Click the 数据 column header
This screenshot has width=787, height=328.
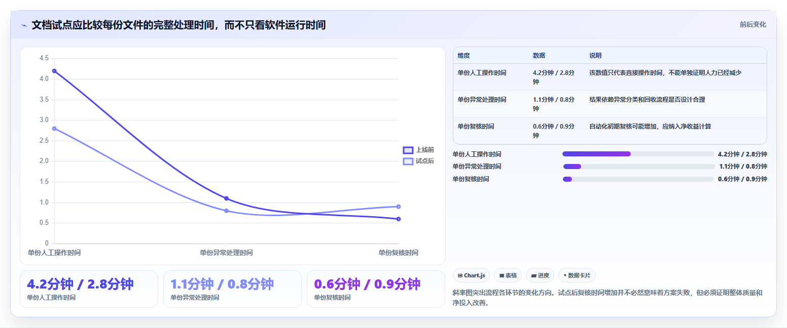(x=539, y=56)
